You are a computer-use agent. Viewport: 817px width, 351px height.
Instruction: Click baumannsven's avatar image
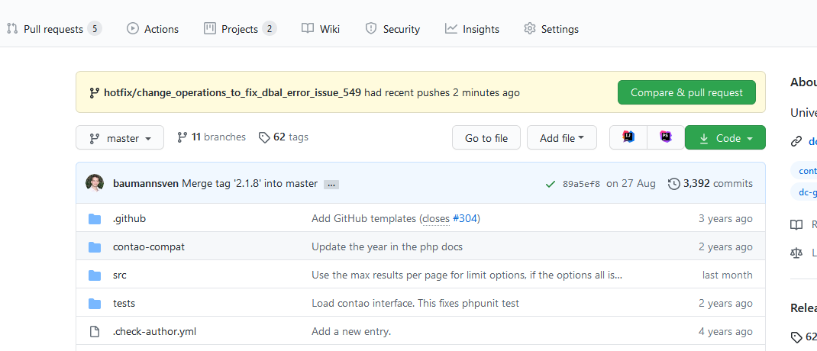click(95, 183)
